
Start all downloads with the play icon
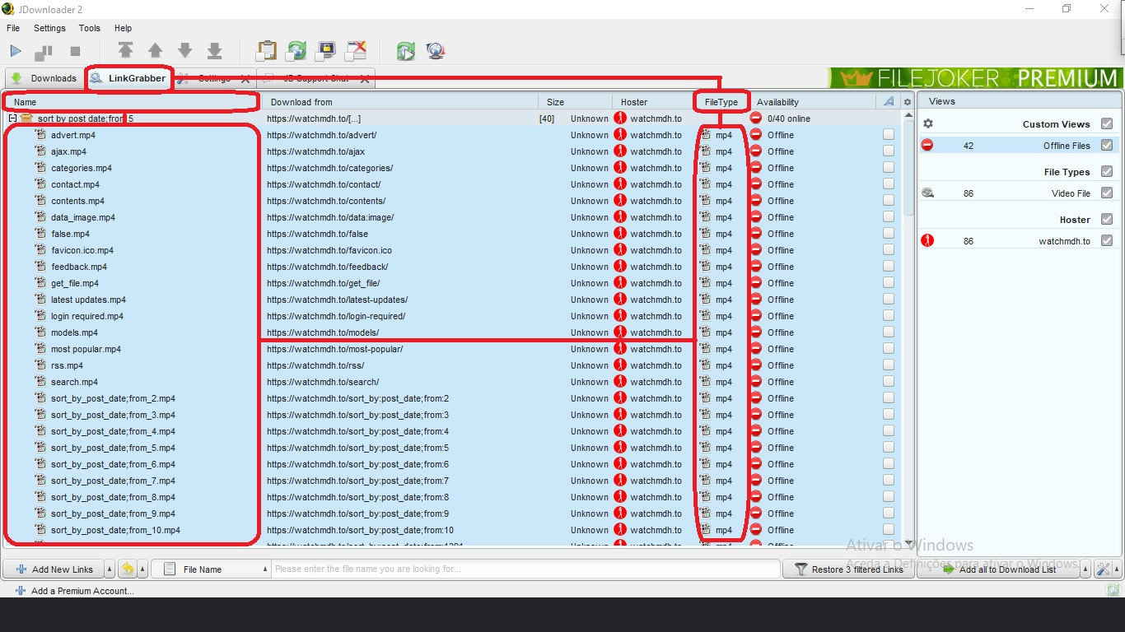(x=16, y=51)
